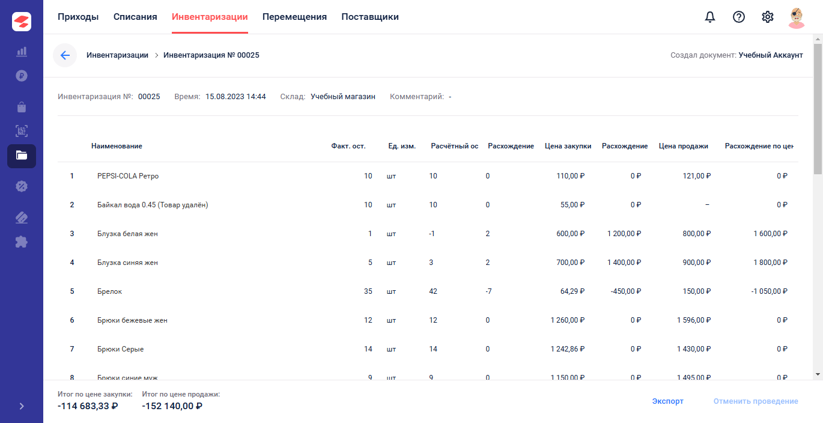
Task: Expand the sidebar with the bottom chevron
Action: [22, 406]
